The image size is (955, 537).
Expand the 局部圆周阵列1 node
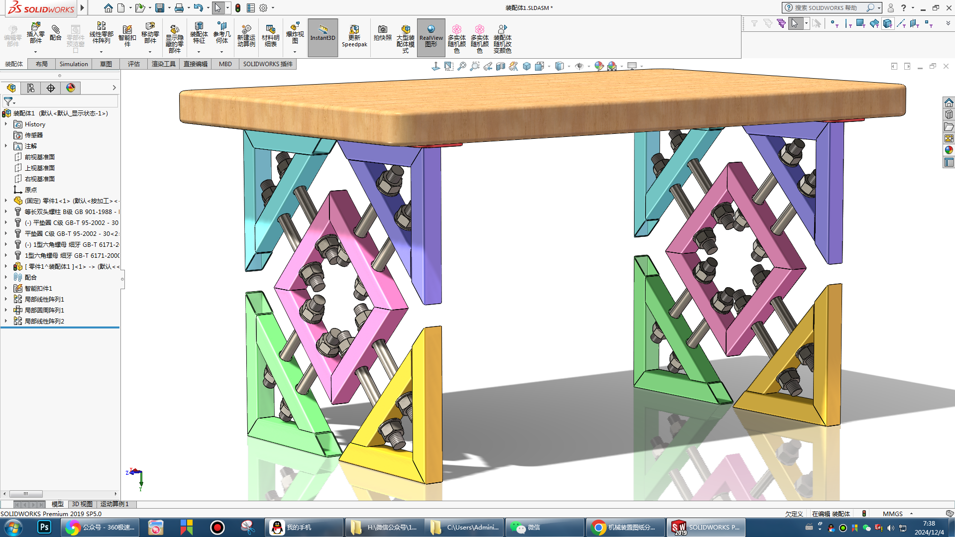point(6,310)
